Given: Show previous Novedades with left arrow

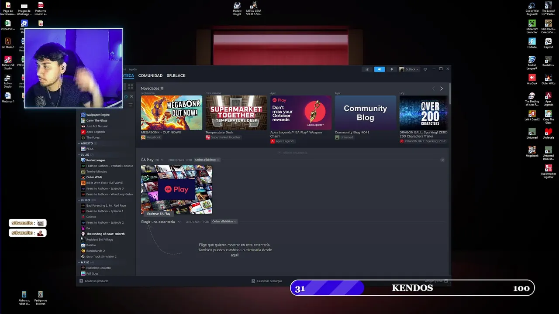Looking at the screenshot, I should click(x=433, y=89).
